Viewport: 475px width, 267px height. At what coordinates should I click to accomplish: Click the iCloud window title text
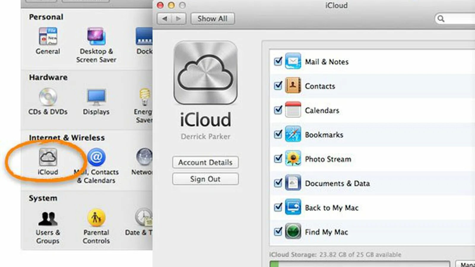(336, 5)
